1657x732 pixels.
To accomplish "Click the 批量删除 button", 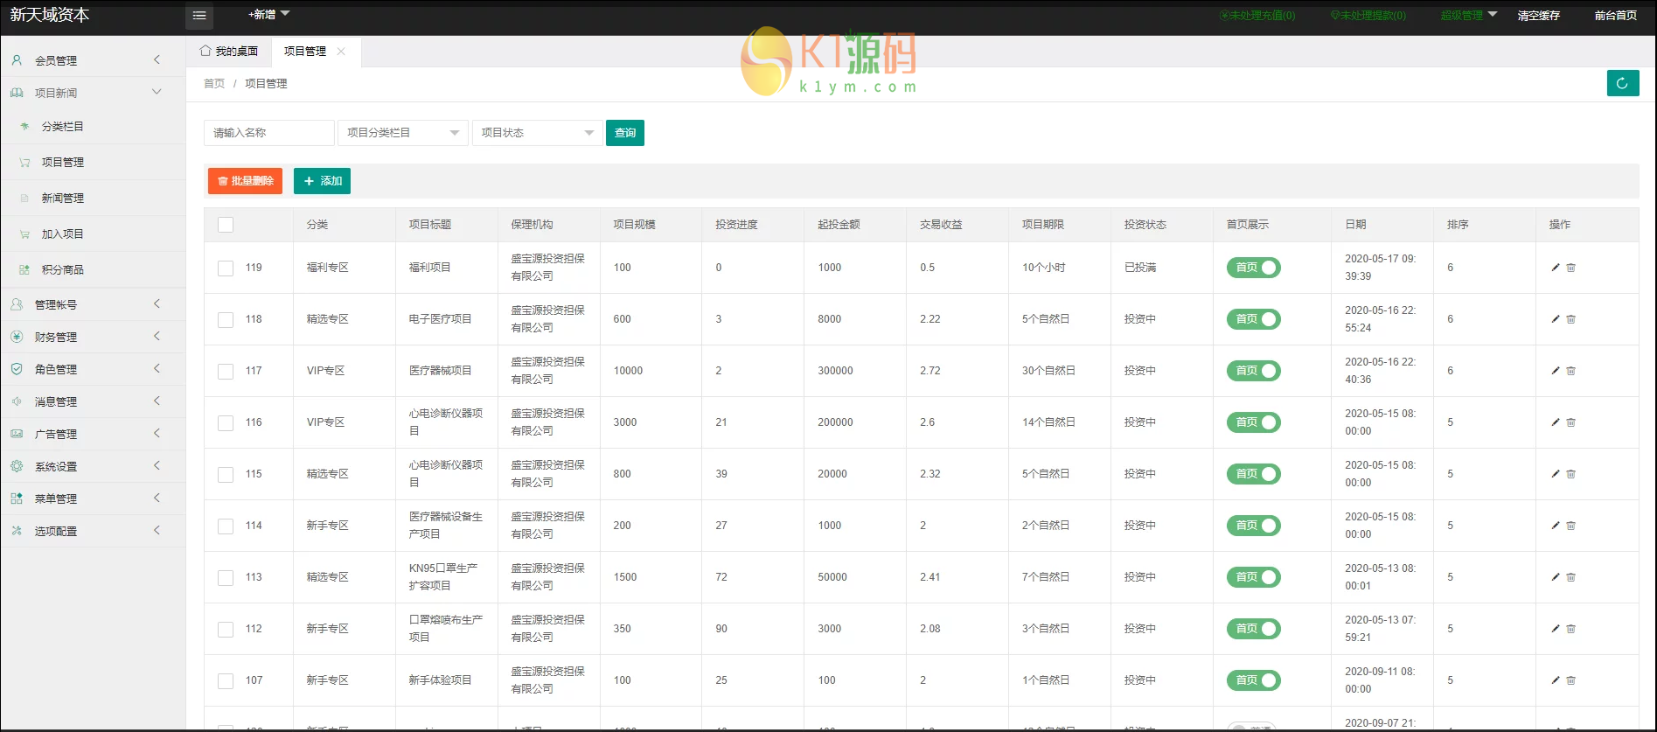I will point(245,181).
